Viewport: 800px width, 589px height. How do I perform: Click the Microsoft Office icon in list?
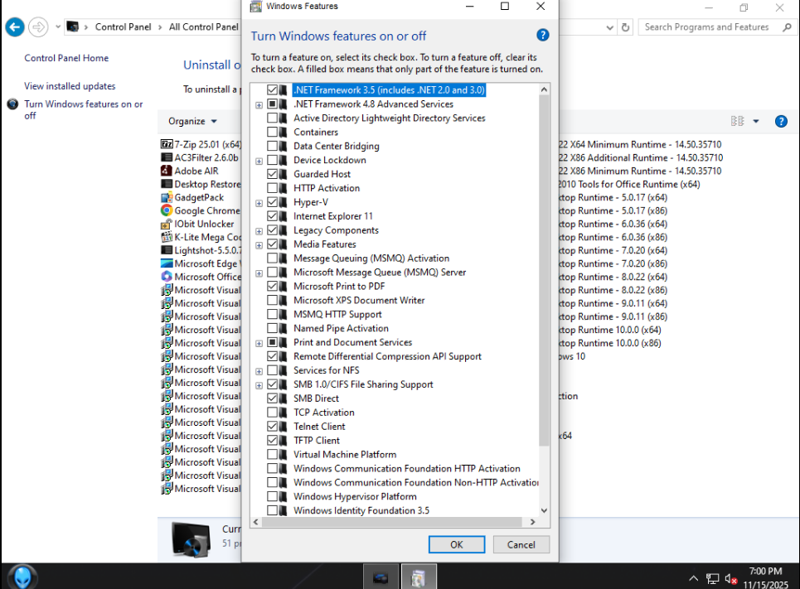point(167,277)
